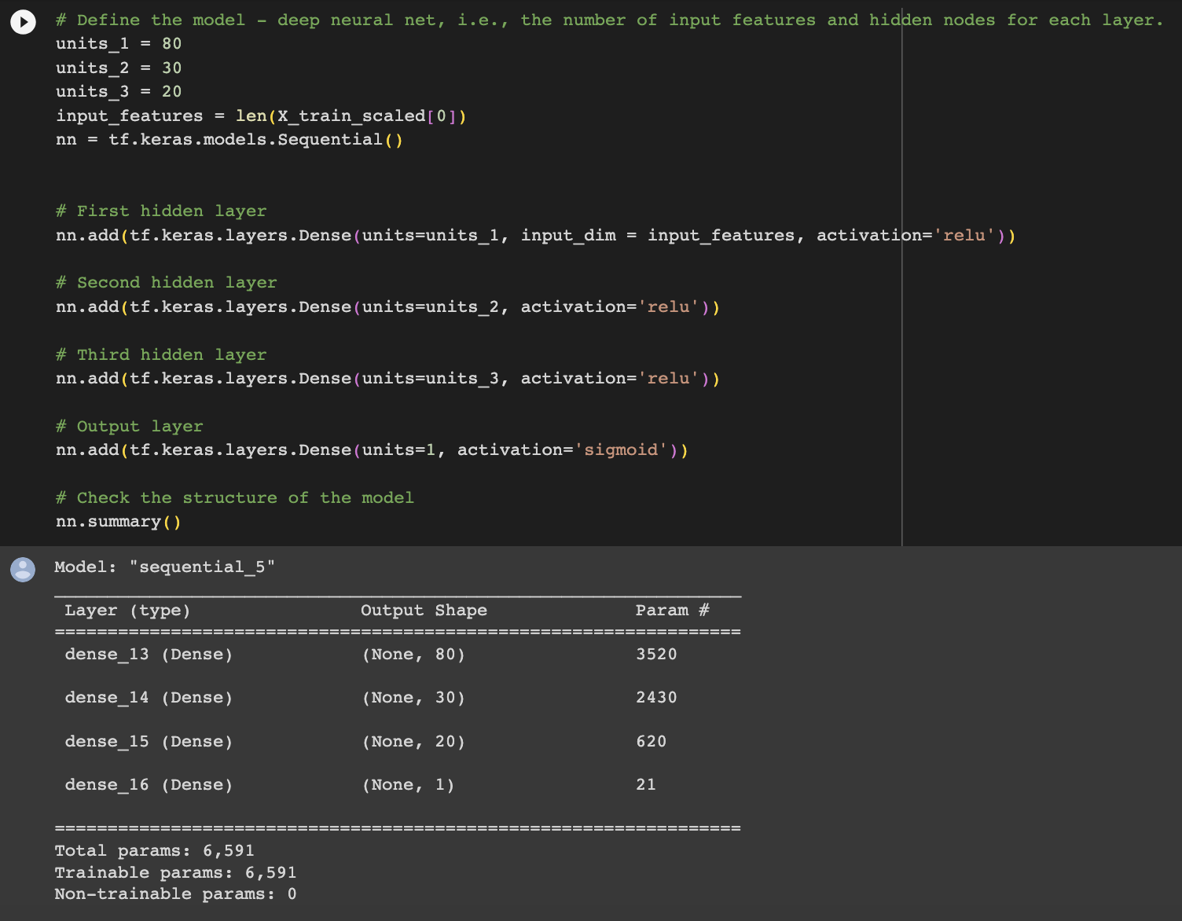Select the input_features definition line

click(x=259, y=116)
